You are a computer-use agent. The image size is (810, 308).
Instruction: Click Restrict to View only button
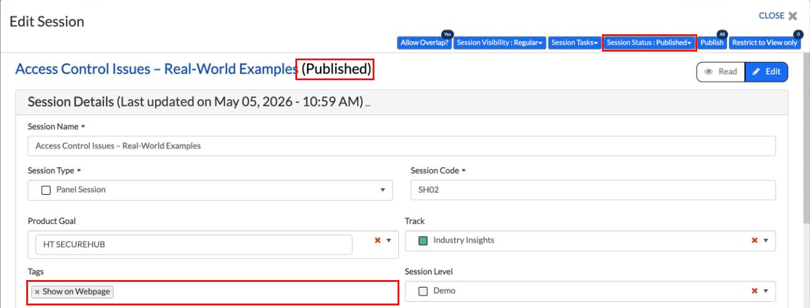click(x=765, y=42)
